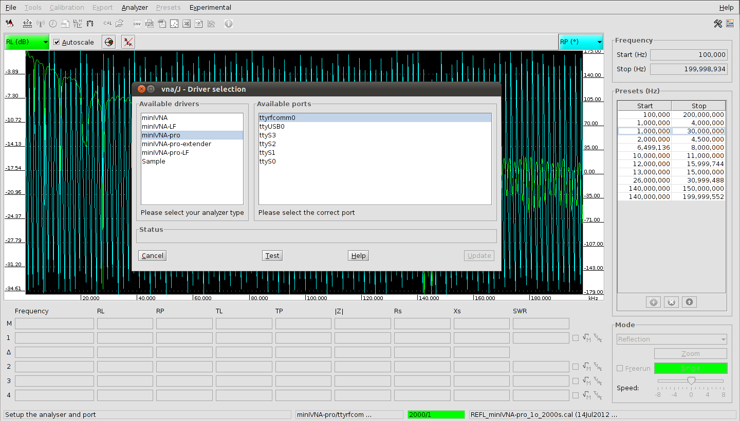Add a new frequency preset
The width and height of the screenshot is (740, 421).
(653, 302)
